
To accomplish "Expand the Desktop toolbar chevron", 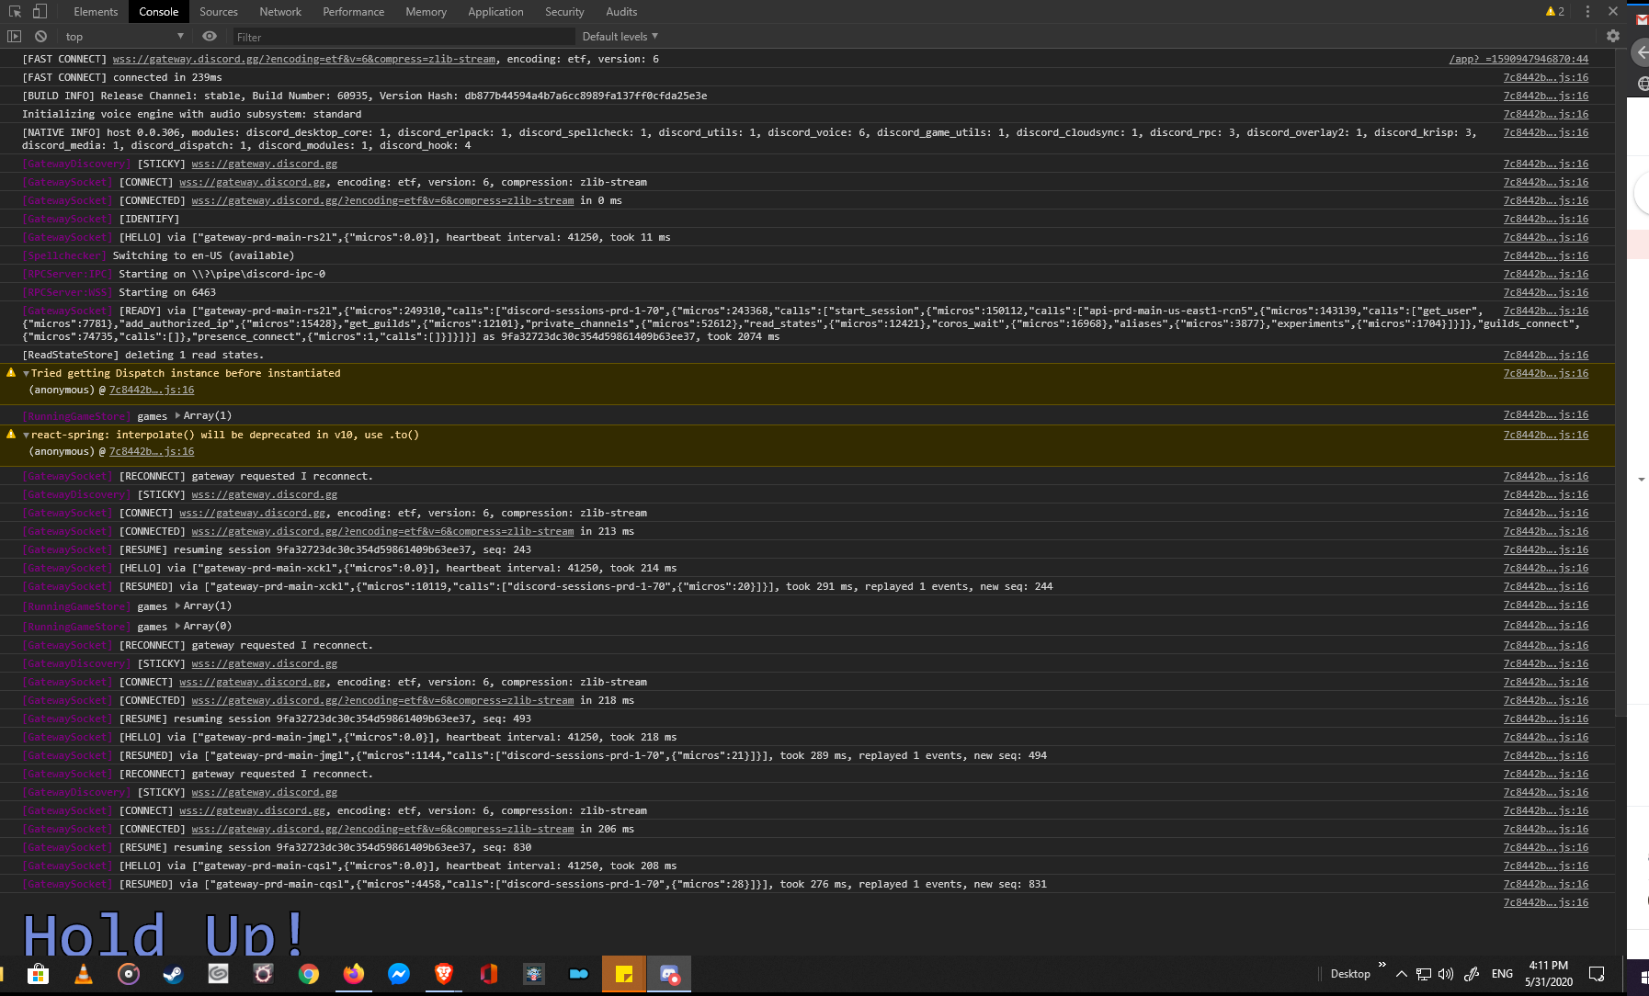I will tap(1382, 965).
